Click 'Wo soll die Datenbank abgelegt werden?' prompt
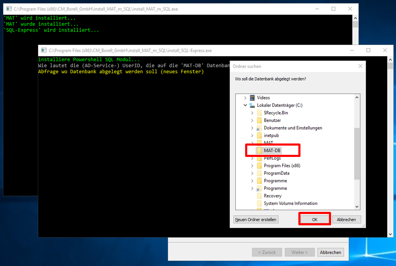396x266 pixels. [x=270, y=79]
